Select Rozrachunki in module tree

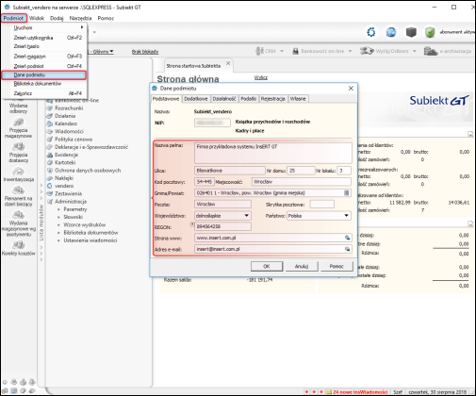(x=69, y=108)
